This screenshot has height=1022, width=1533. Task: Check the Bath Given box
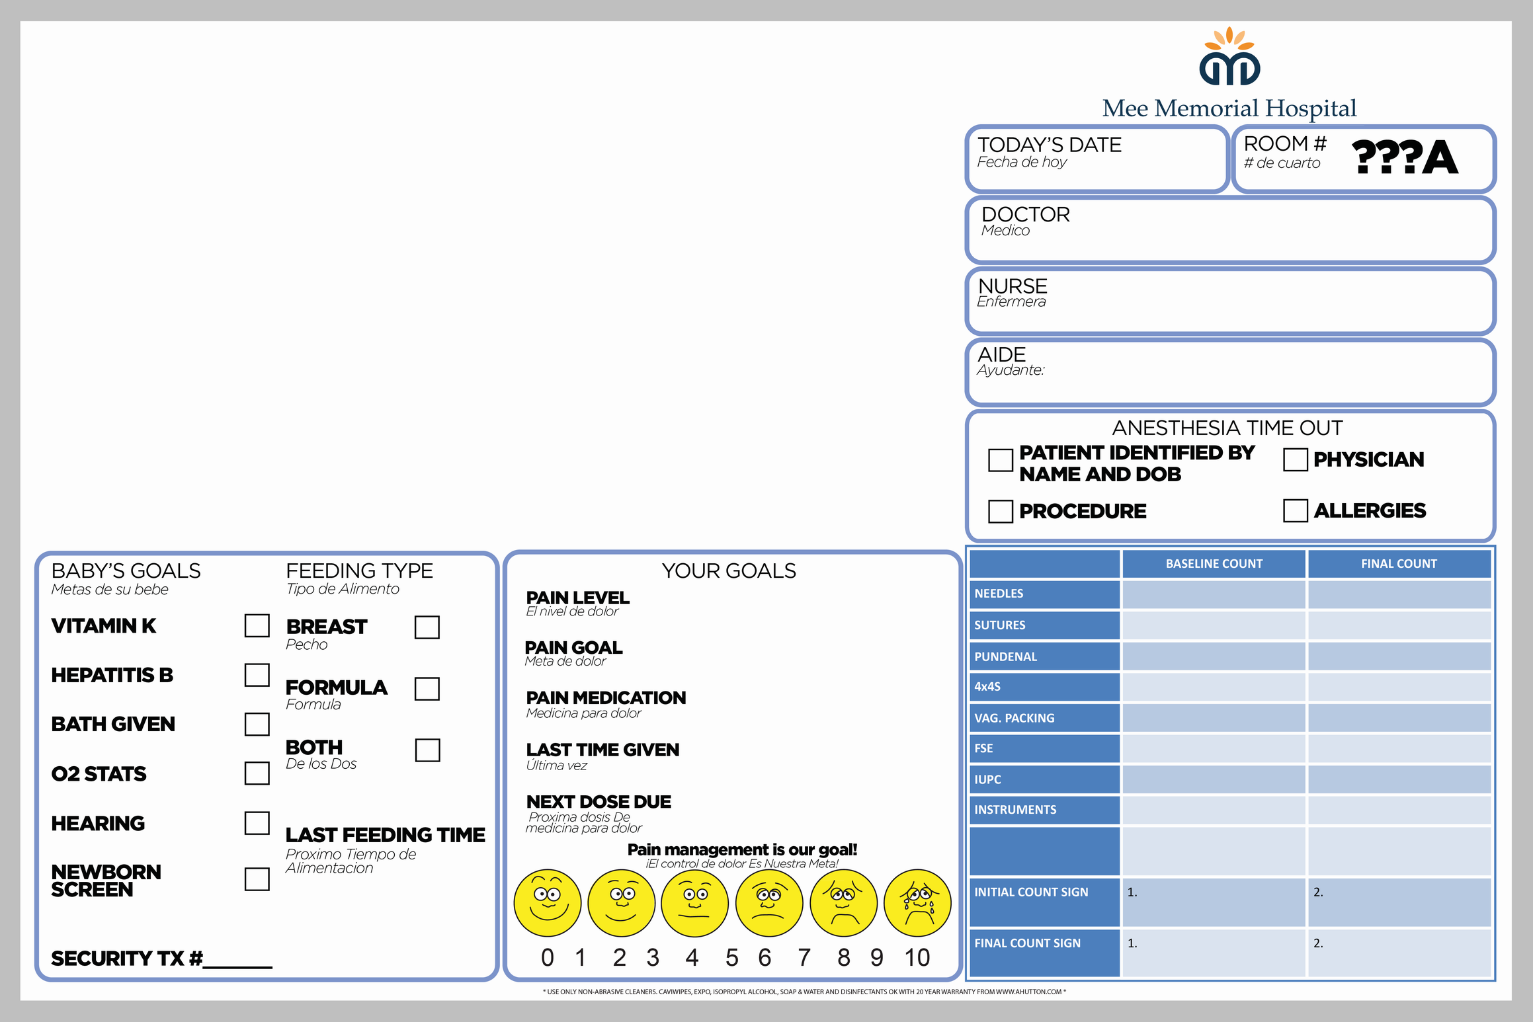tap(257, 724)
